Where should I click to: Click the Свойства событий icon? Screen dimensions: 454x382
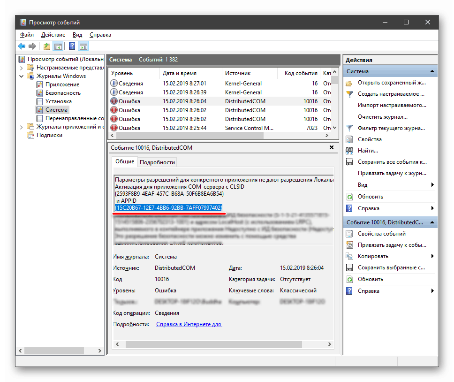[349, 234]
